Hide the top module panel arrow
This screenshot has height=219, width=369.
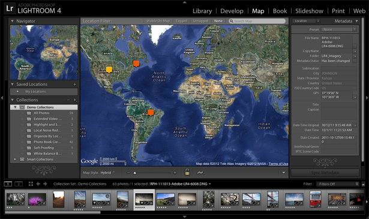pos(185,2)
